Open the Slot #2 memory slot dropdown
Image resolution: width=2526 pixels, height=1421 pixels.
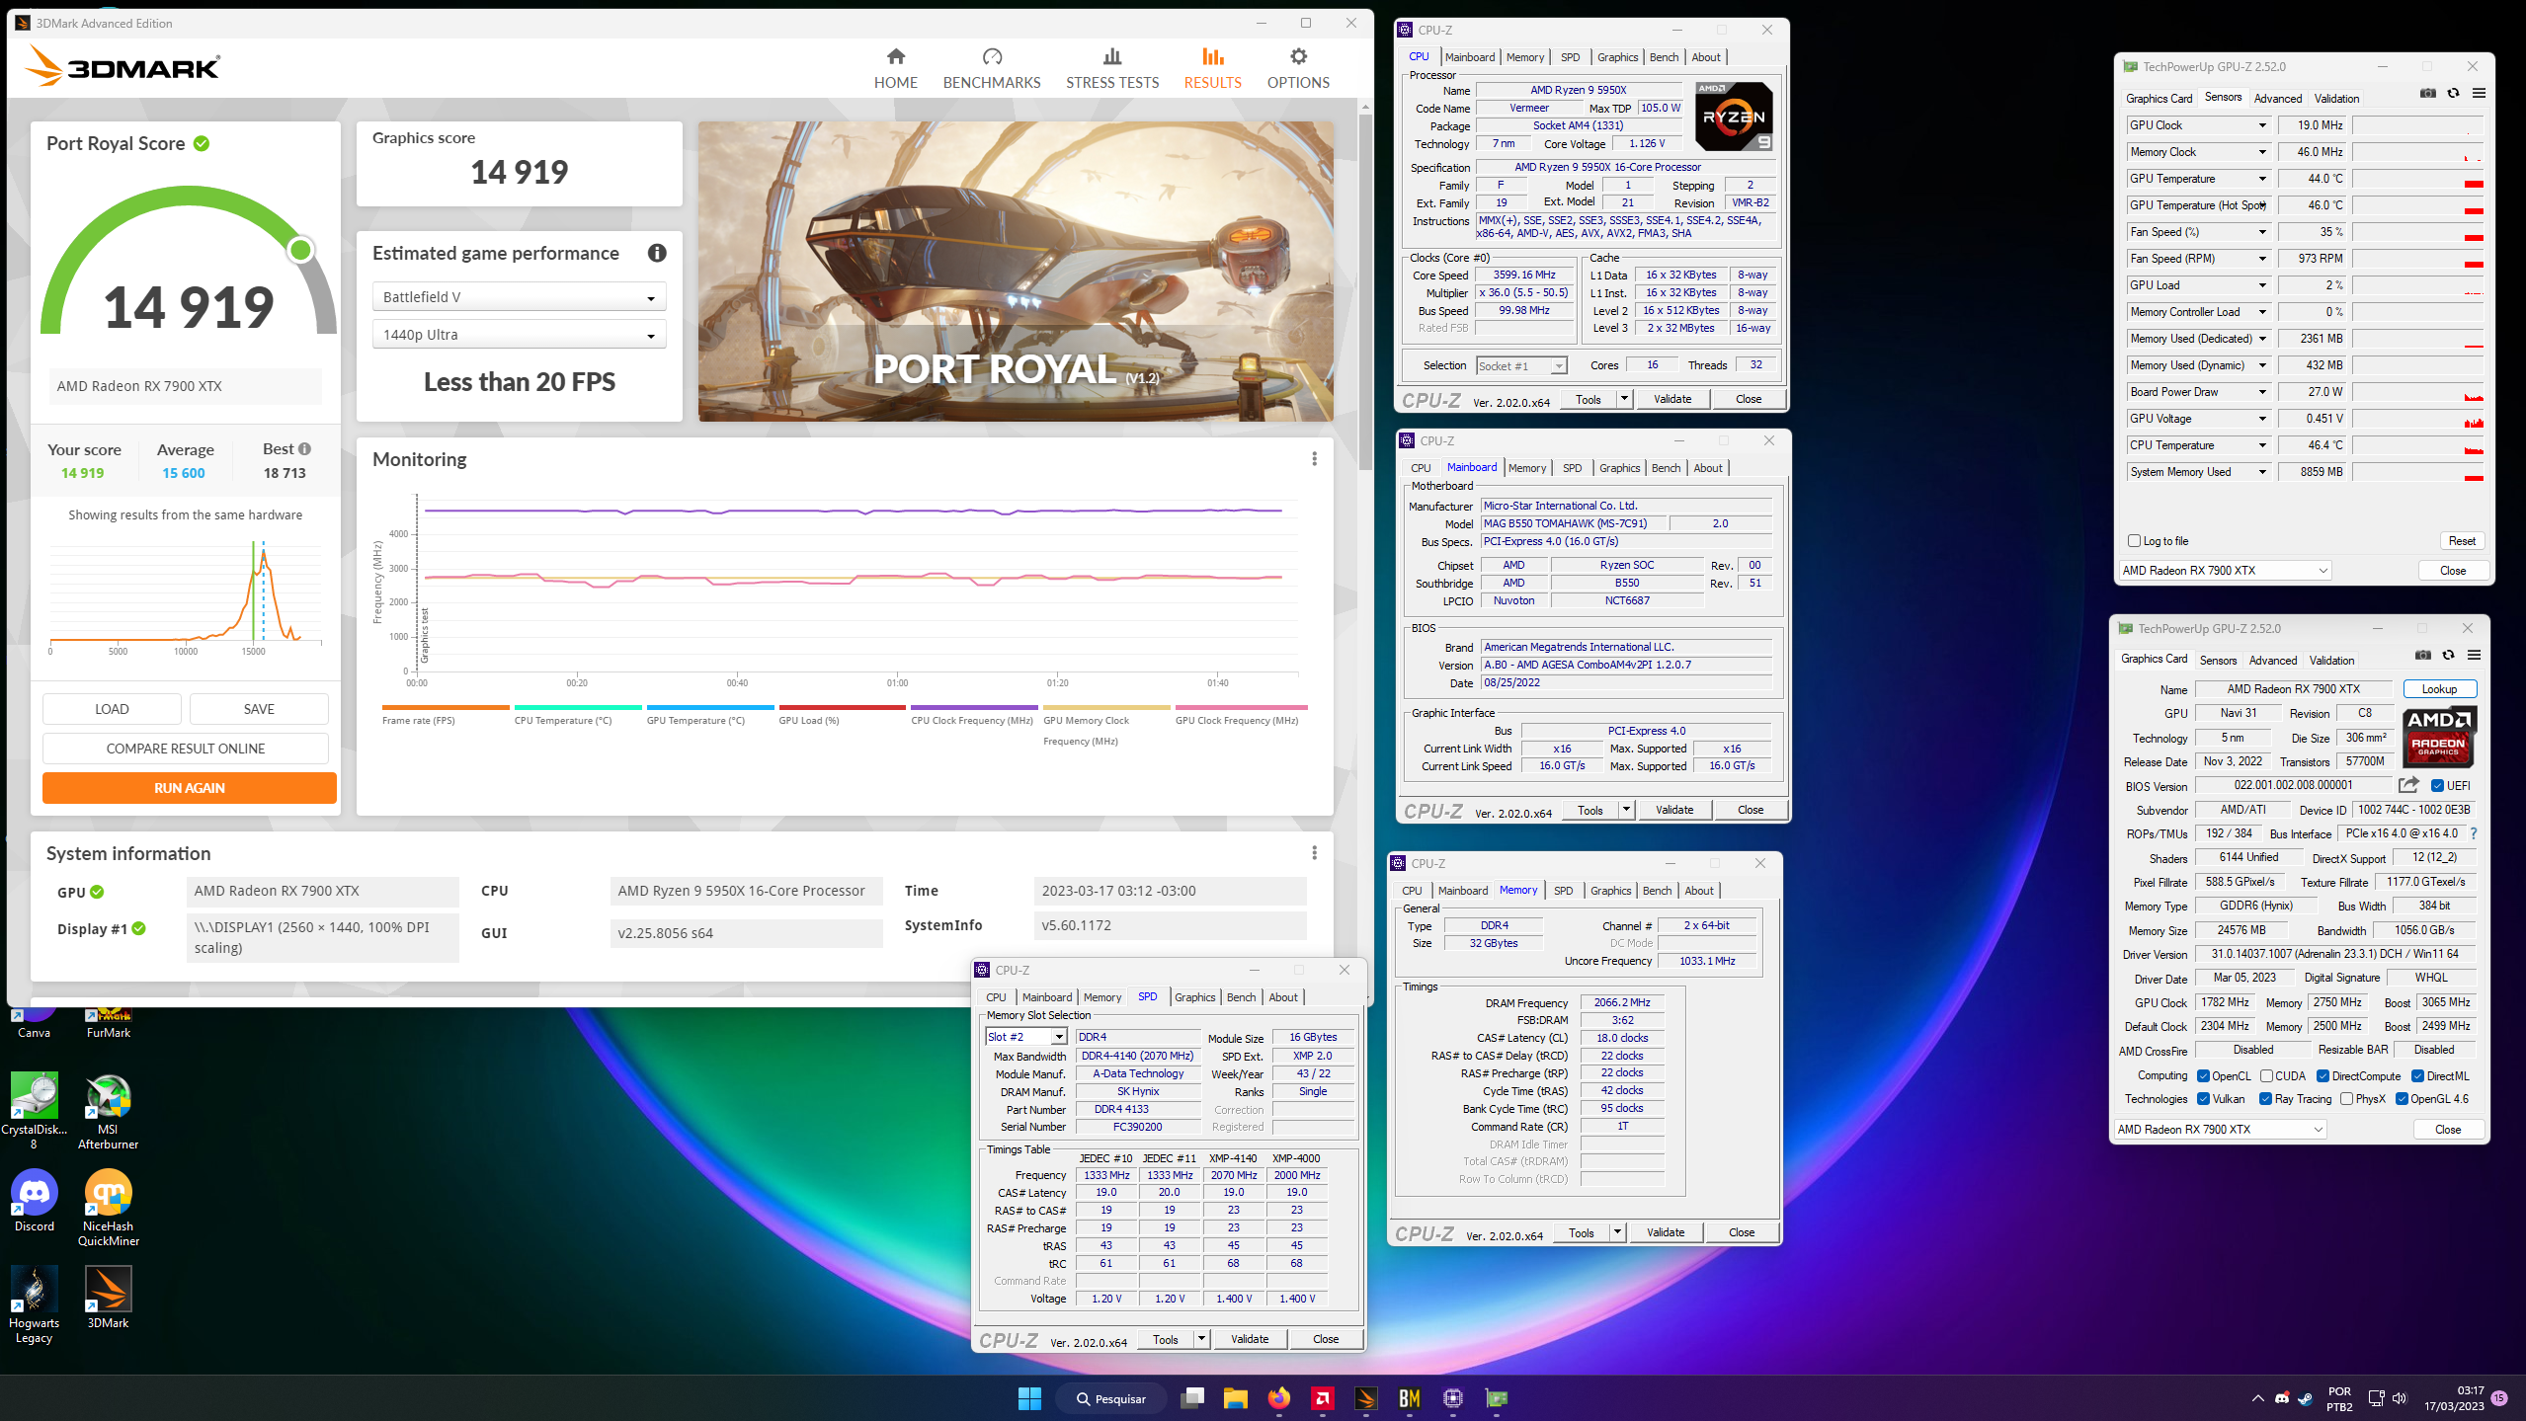tap(1026, 1037)
